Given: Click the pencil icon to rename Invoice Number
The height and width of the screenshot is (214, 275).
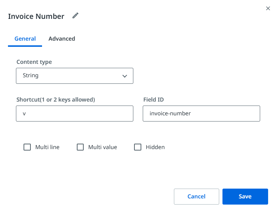Looking at the screenshot, I should tap(75, 16).
